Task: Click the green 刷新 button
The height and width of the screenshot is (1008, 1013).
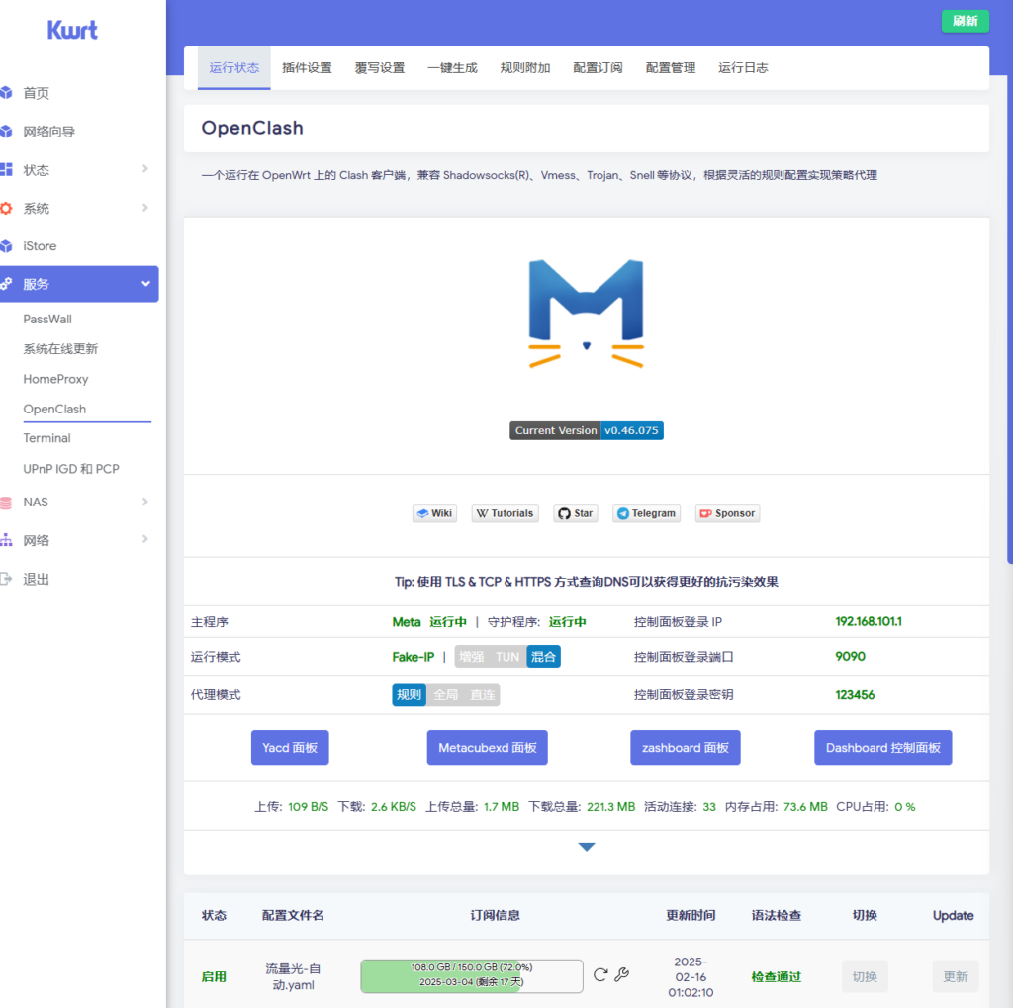Action: pos(966,21)
